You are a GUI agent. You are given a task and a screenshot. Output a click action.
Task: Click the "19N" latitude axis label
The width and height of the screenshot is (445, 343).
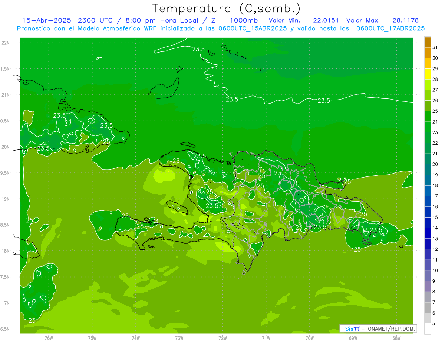click(6, 199)
